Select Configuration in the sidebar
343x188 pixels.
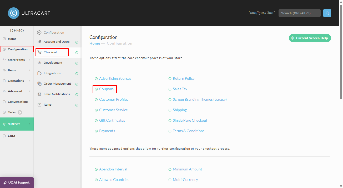(x=17, y=49)
